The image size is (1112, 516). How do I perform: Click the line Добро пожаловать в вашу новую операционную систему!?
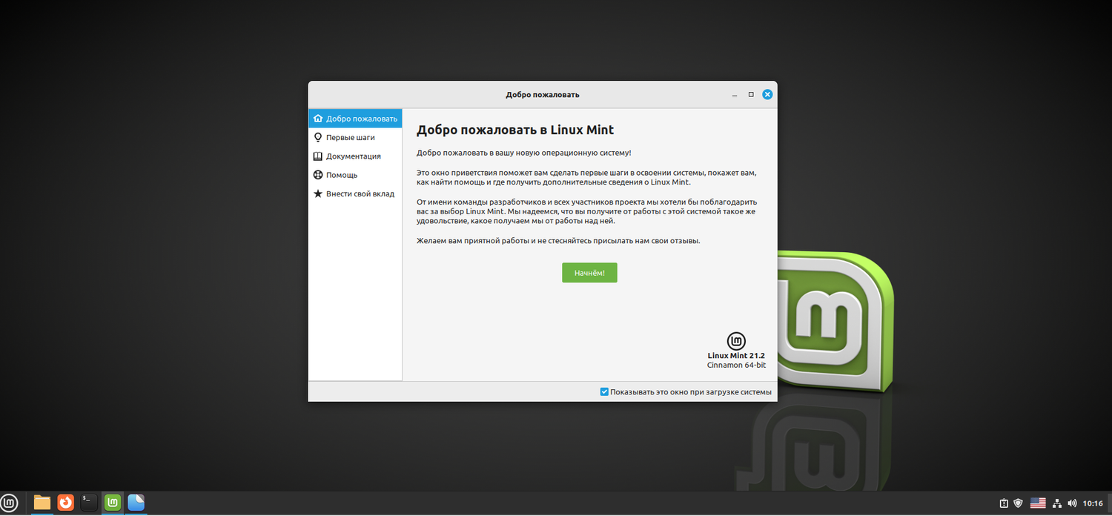coord(524,152)
